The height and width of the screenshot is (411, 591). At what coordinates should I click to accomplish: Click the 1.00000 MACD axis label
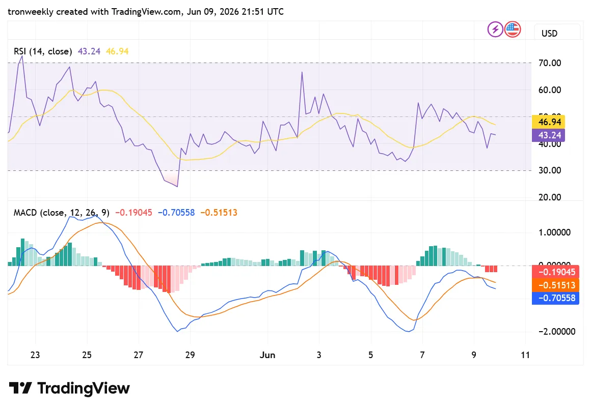click(x=554, y=232)
